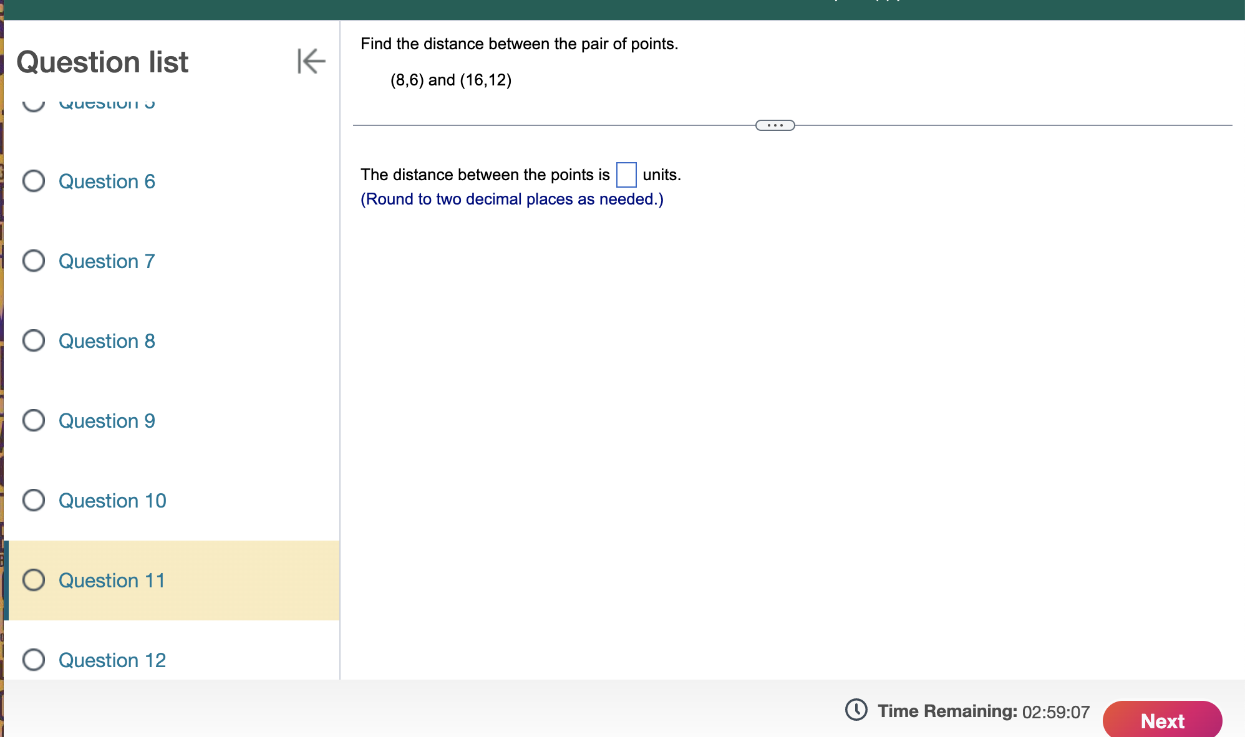
Task: Open the Question 6 link
Action: coord(107,181)
